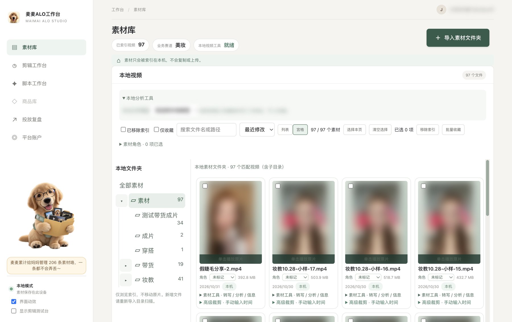
Task: Switch to 列表 view
Action: pyautogui.click(x=285, y=130)
